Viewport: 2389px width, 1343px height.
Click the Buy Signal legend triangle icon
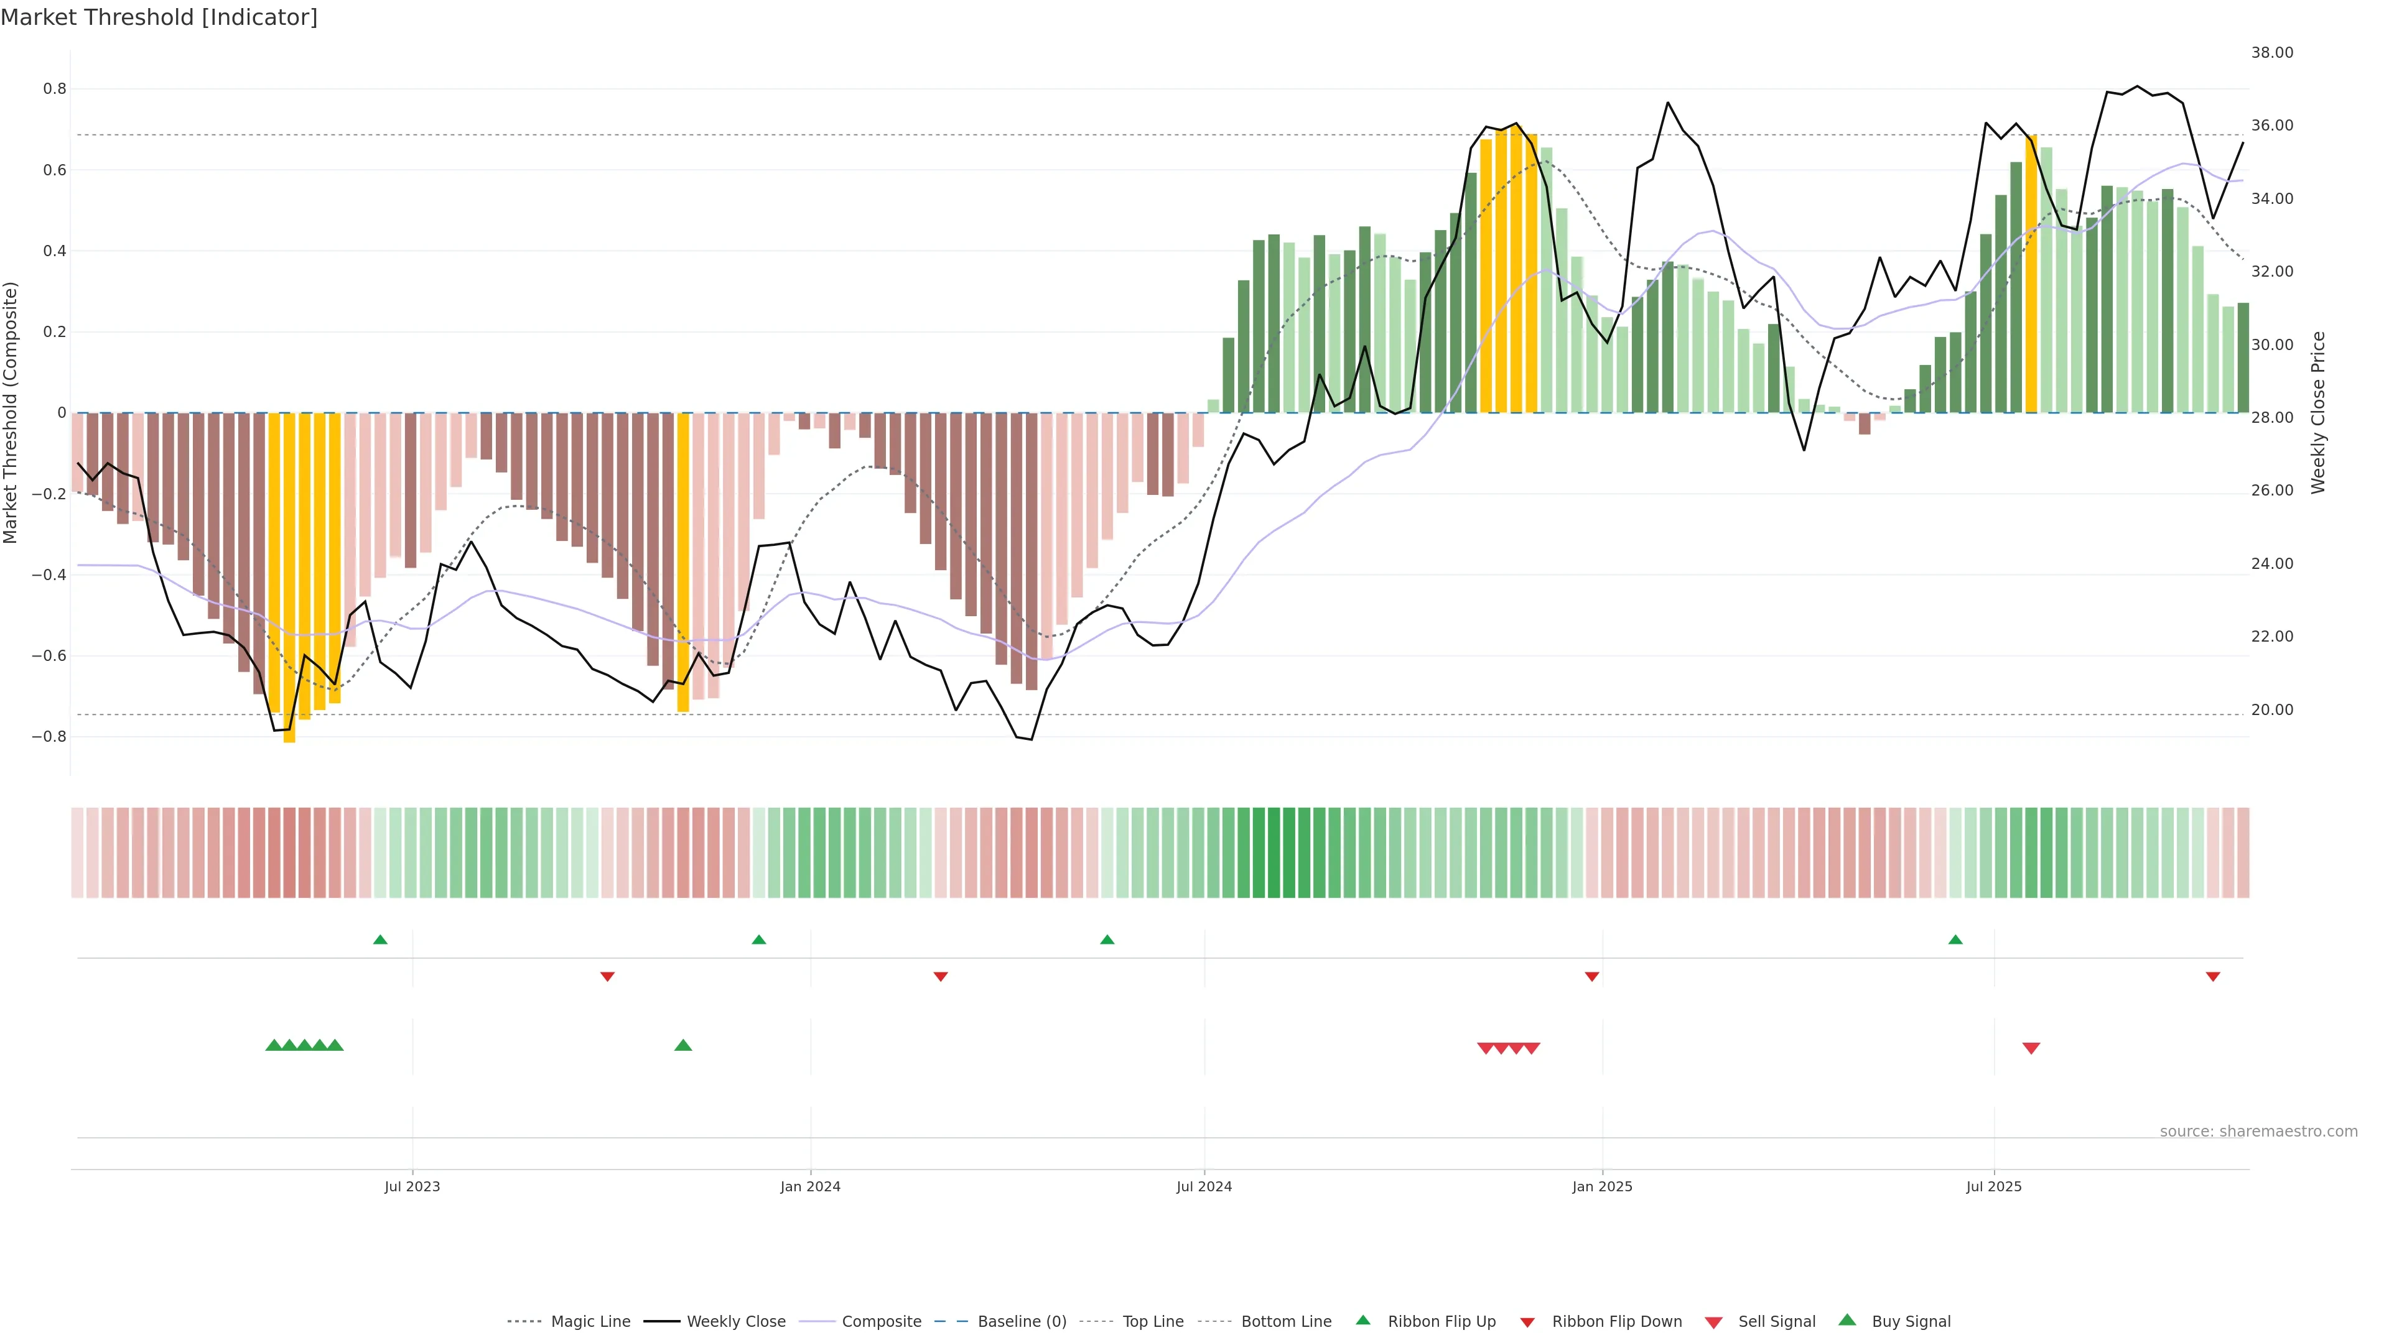(x=1846, y=1320)
